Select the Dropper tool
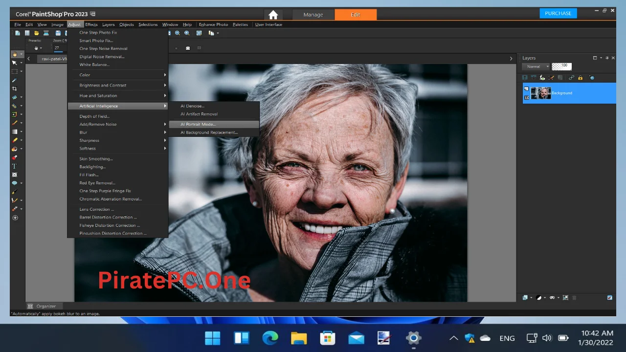Image resolution: width=626 pixels, height=352 pixels. click(x=15, y=80)
